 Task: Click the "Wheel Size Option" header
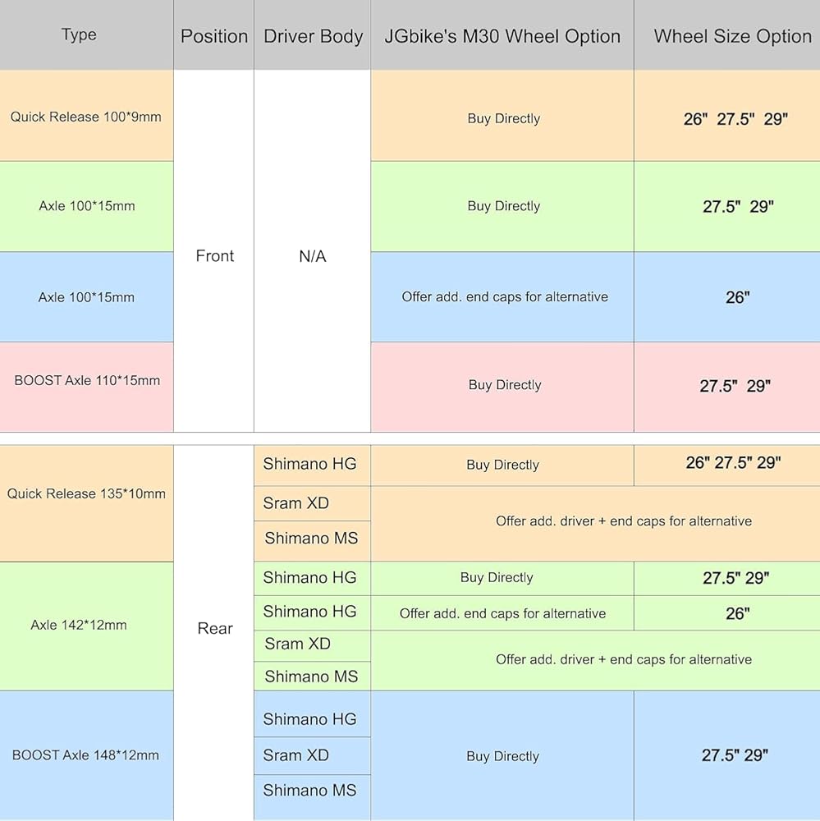click(x=732, y=36)
